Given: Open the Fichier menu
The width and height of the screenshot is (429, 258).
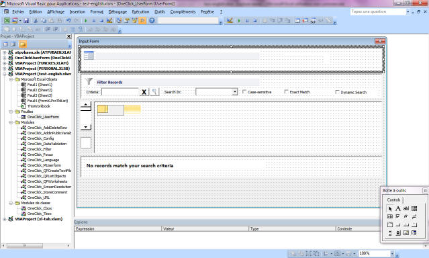Looking at the screenshot, I should (x=18, y=12).
